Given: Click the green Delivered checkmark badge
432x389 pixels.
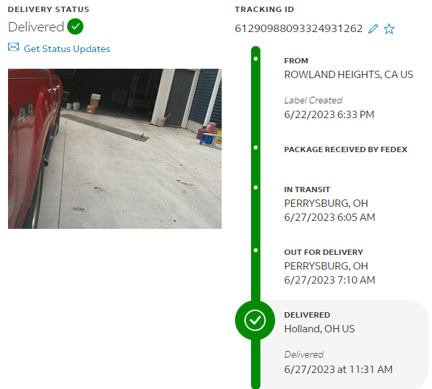Looking at the screenshot, I should pos(75,27).
